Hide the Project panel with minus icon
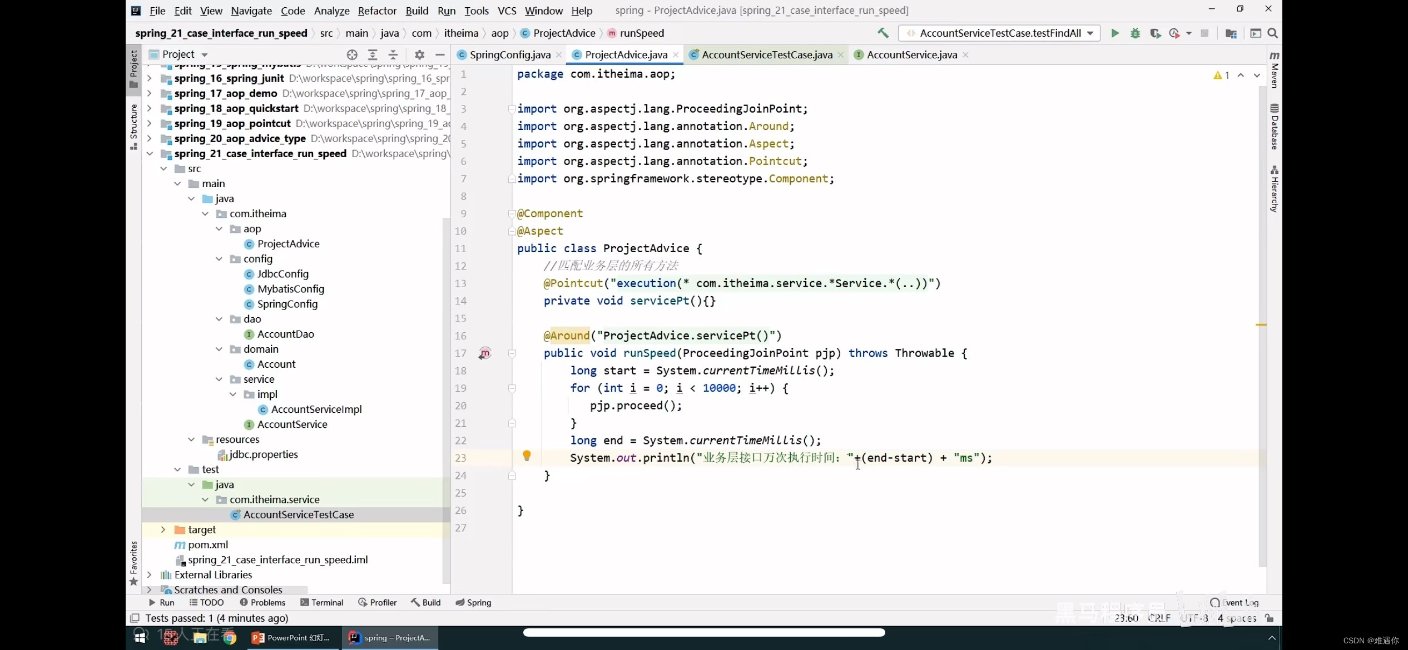 [440, 54]
